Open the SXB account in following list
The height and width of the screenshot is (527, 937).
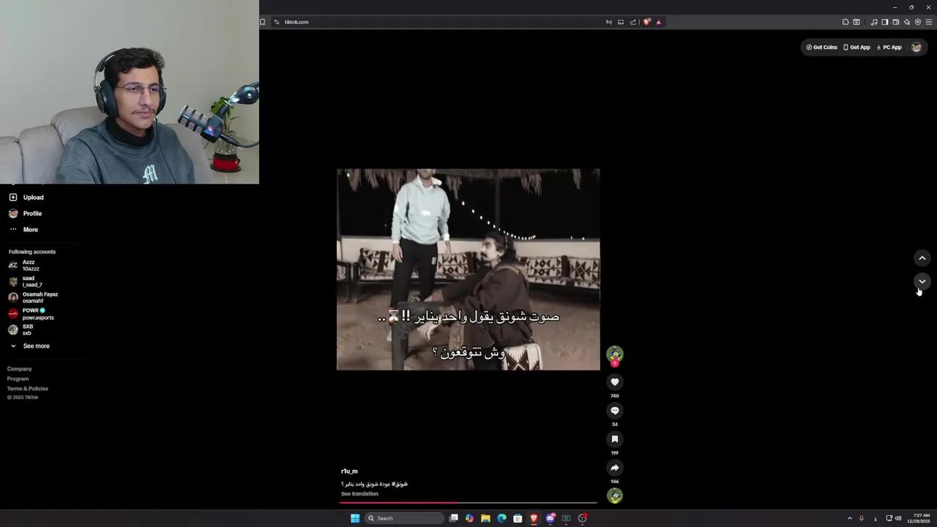click(x=20, y=330)
